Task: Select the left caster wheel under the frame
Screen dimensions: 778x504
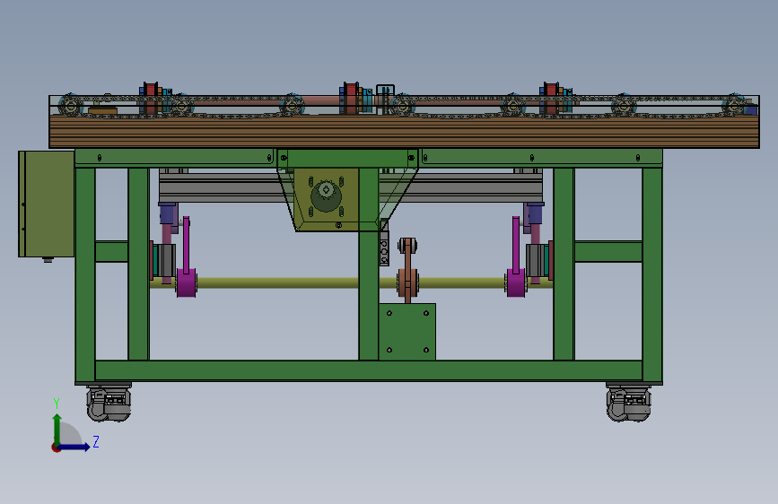Action: tap(109, 404)
